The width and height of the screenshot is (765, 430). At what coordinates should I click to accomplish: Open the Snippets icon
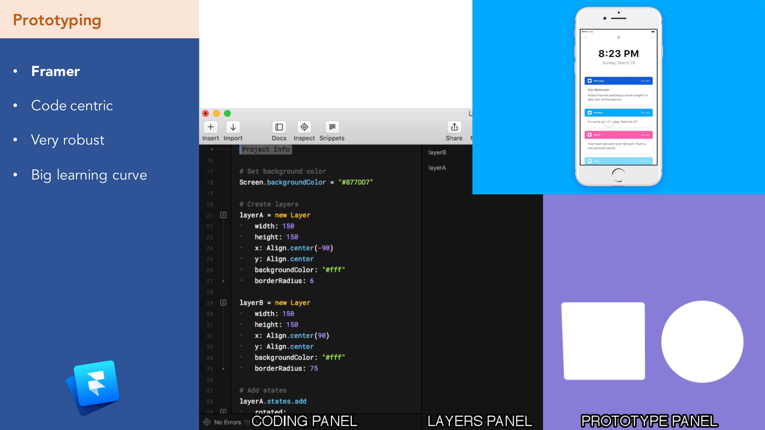332,127
